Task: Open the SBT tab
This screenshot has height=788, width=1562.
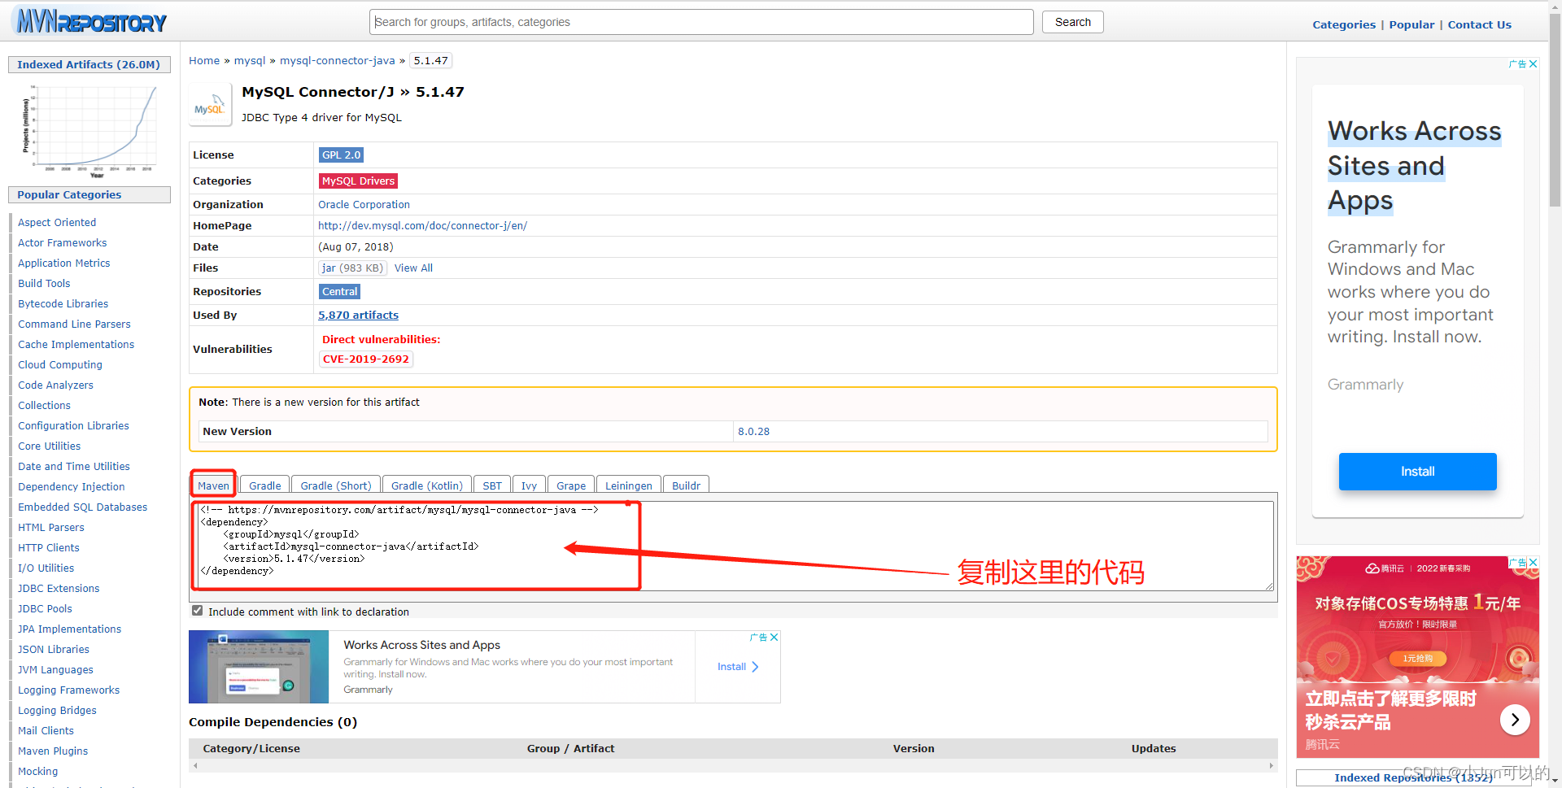Action: 492,485
